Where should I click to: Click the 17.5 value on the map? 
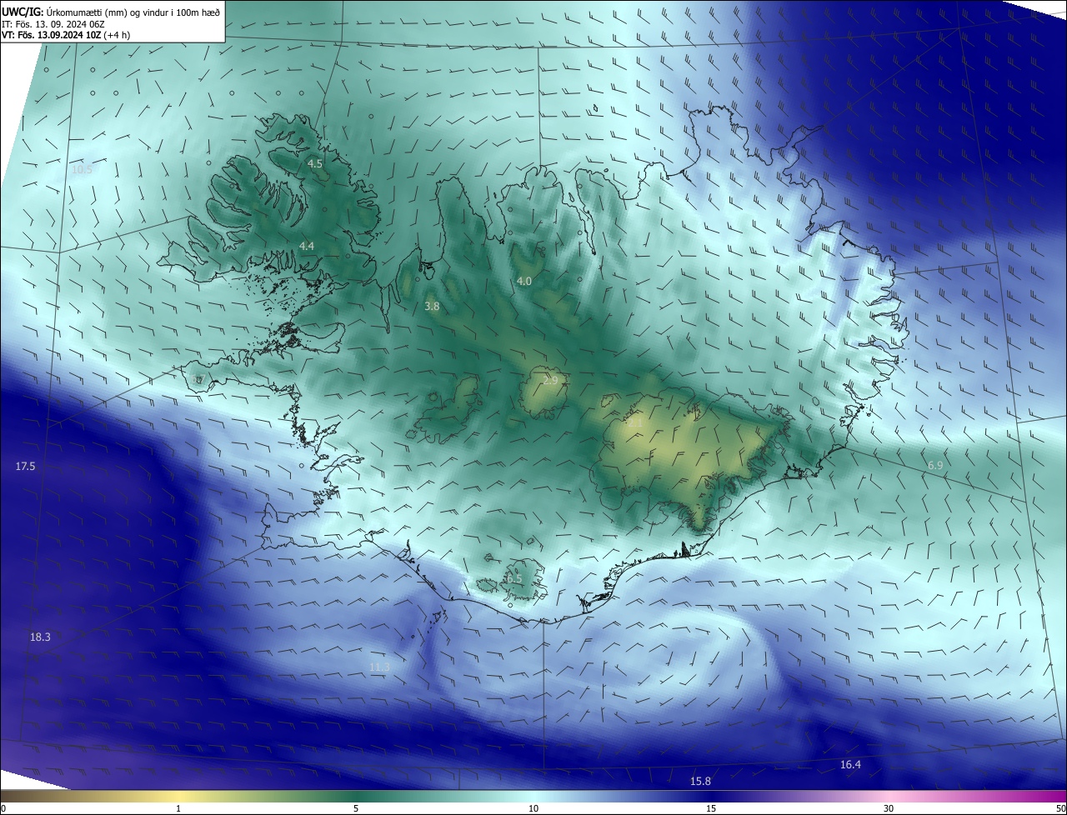[26, 467]
